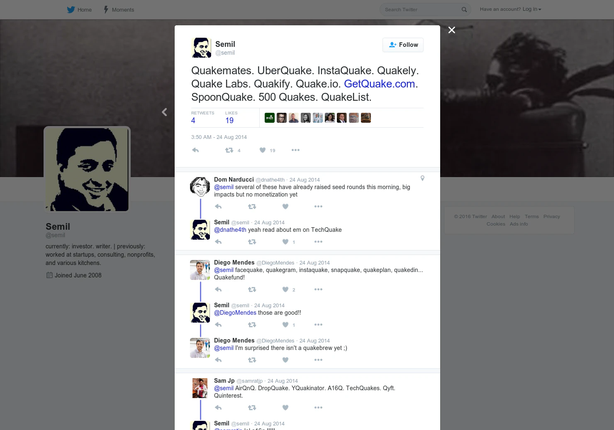
Task: Open Sam Jp's profile name
Action: coord(224,381)
